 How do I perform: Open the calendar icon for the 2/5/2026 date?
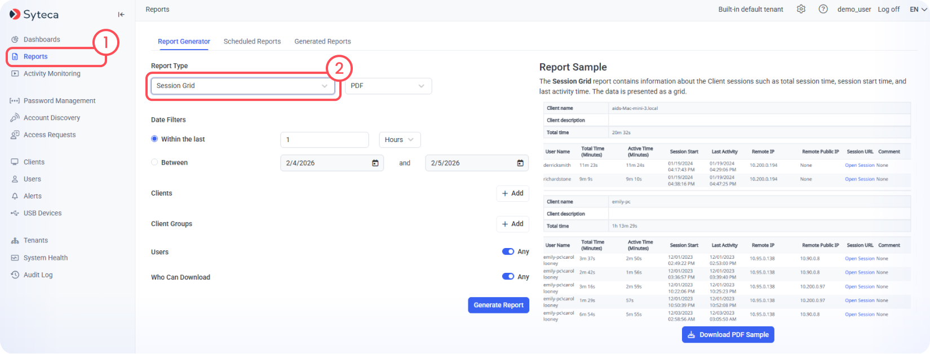tap(520, 163)
